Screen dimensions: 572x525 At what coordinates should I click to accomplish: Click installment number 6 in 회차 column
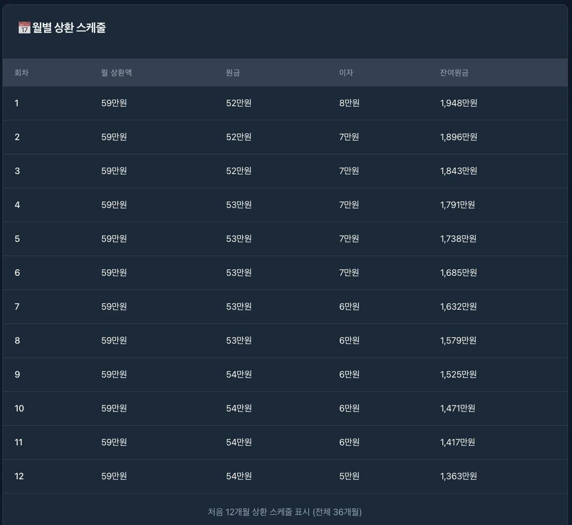(x=17, y=273)
